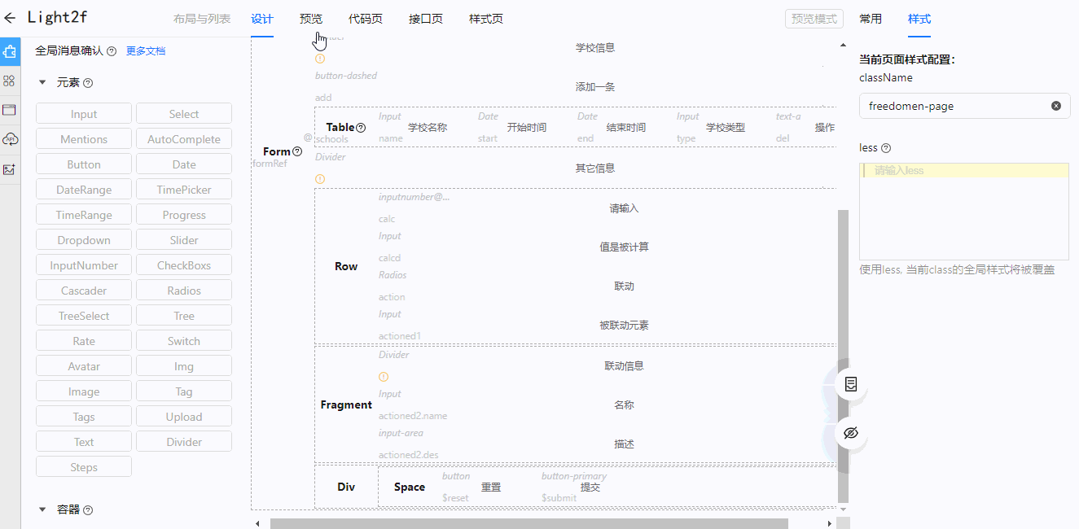Pick the Mentions element button
This screenshot has height=529, width=1079.
coord(84,139)
